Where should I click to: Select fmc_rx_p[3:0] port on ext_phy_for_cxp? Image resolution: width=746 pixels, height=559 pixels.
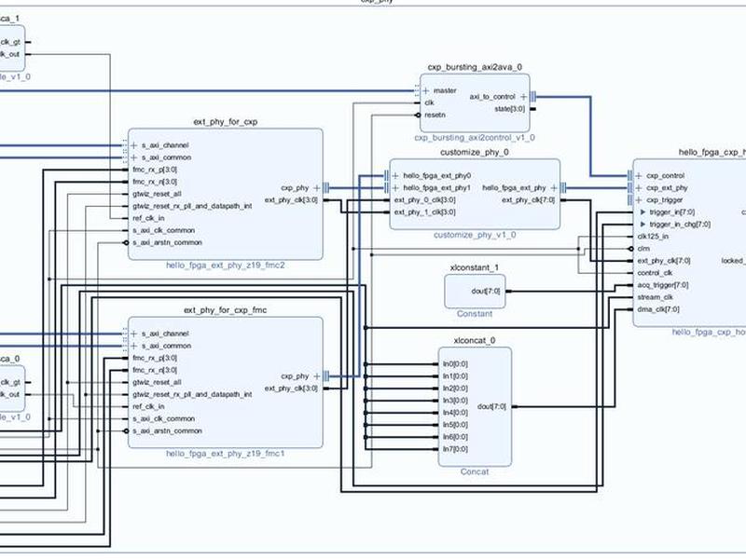155,170
